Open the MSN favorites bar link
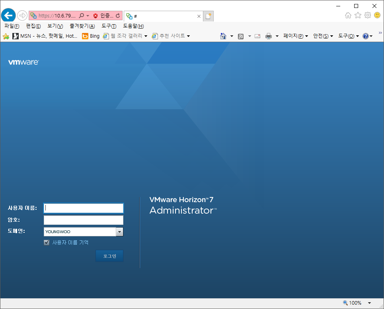The height and width of the screenshot is (309, 384). (45, 36)
